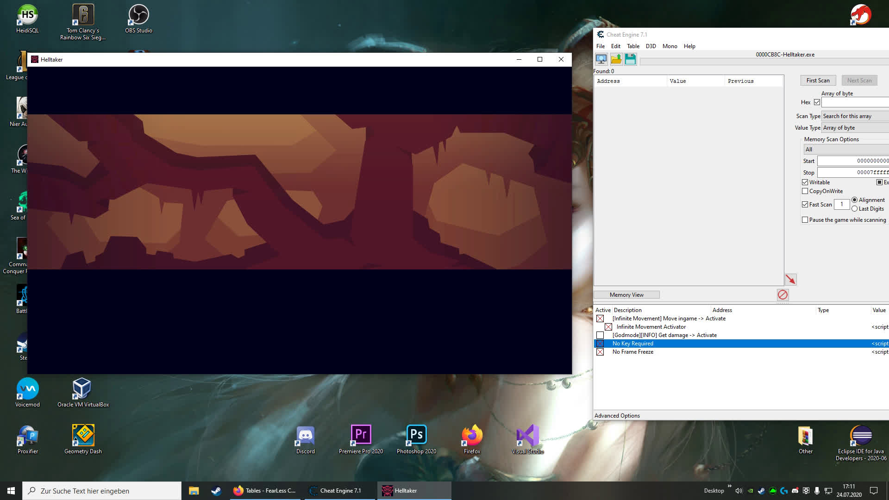Viewport: 889px width, 500px height.
Task: Open Visual Studio desktop shortcut
Action: click(527, 439)
